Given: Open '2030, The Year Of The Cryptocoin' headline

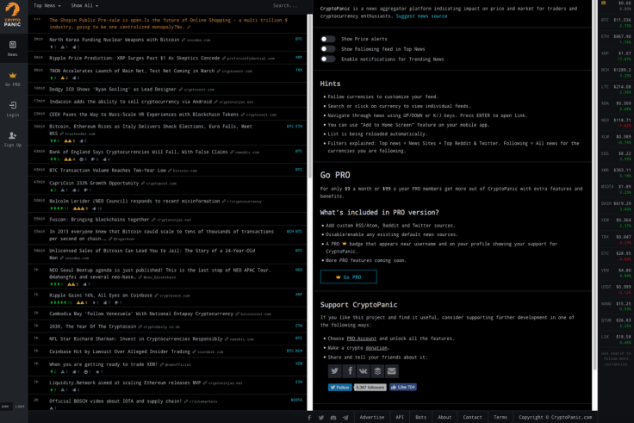Looking at the screenshot, I should (92, 327).
